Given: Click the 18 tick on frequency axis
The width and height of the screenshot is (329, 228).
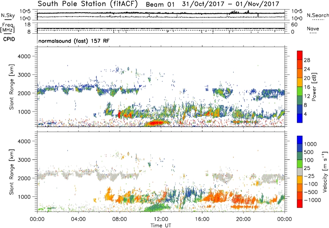Looking at the screenshot, I should coord(28,25).
